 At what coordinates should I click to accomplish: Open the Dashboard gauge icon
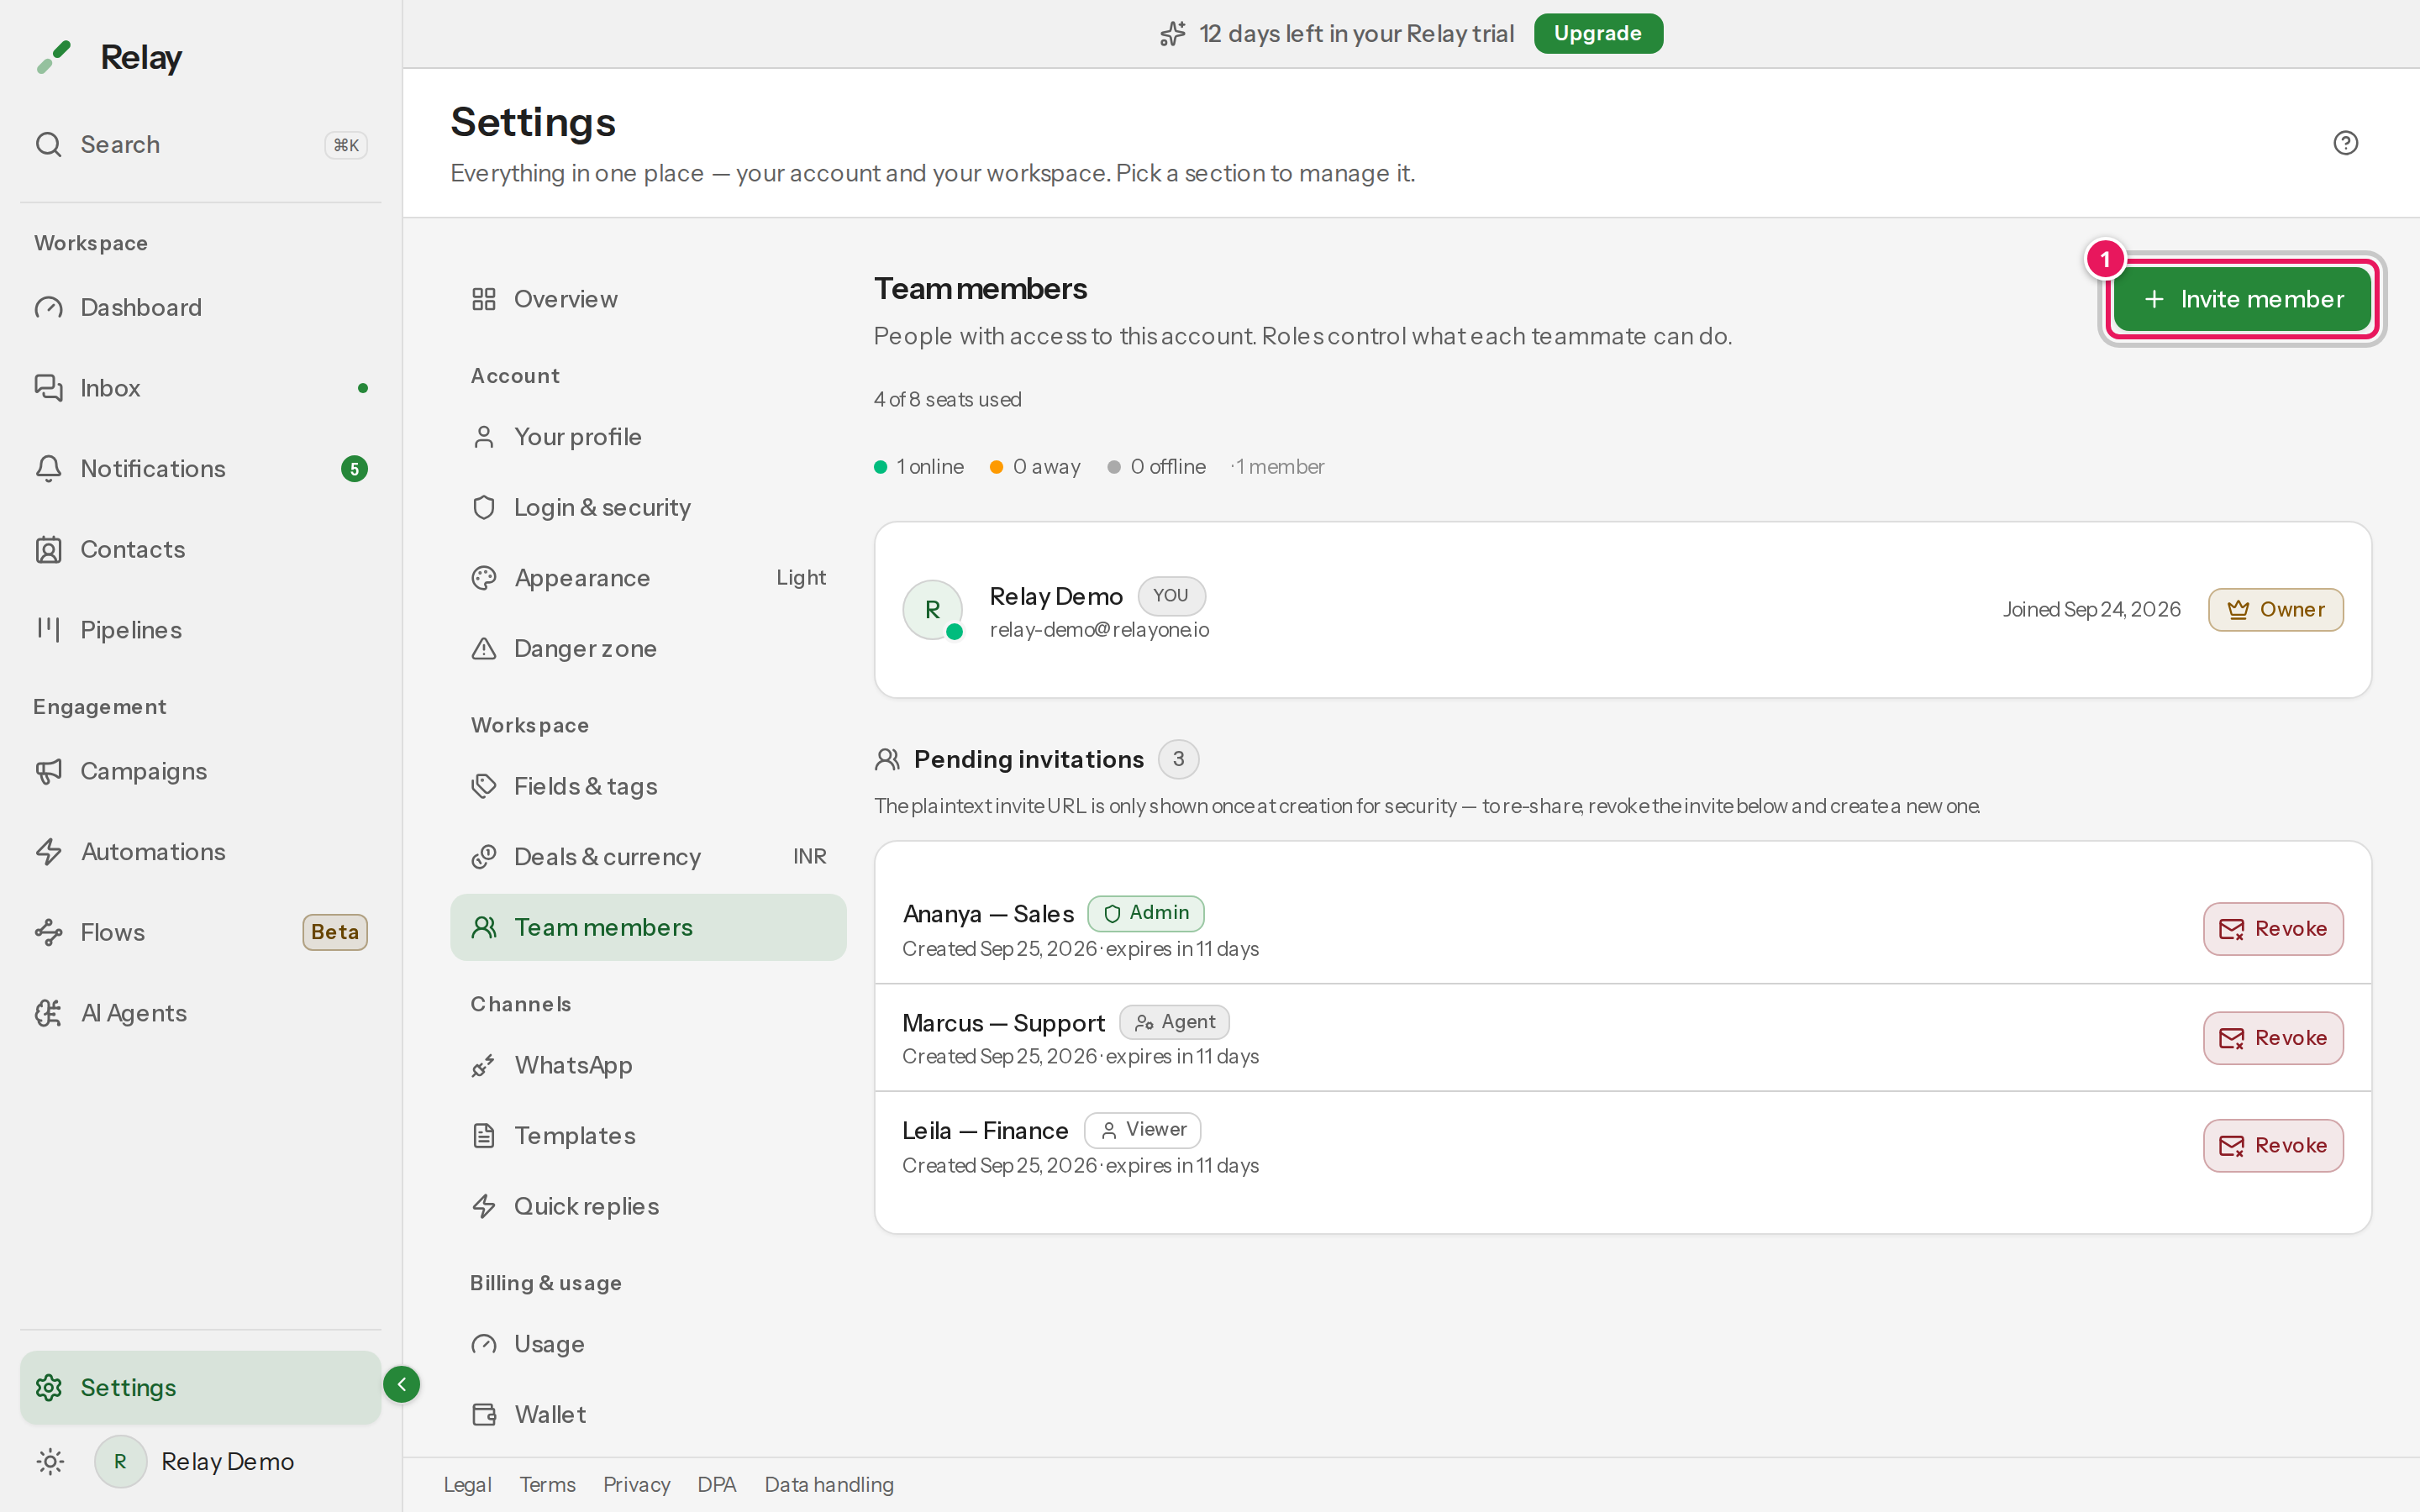[49, 308]
